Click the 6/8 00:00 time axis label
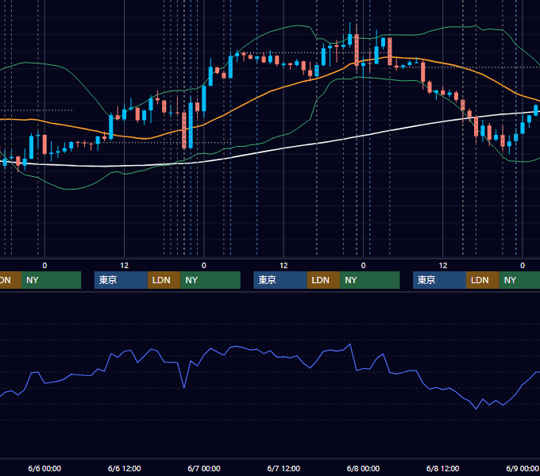The height and width of the screenshot is (476, 540). pos(363,468)
